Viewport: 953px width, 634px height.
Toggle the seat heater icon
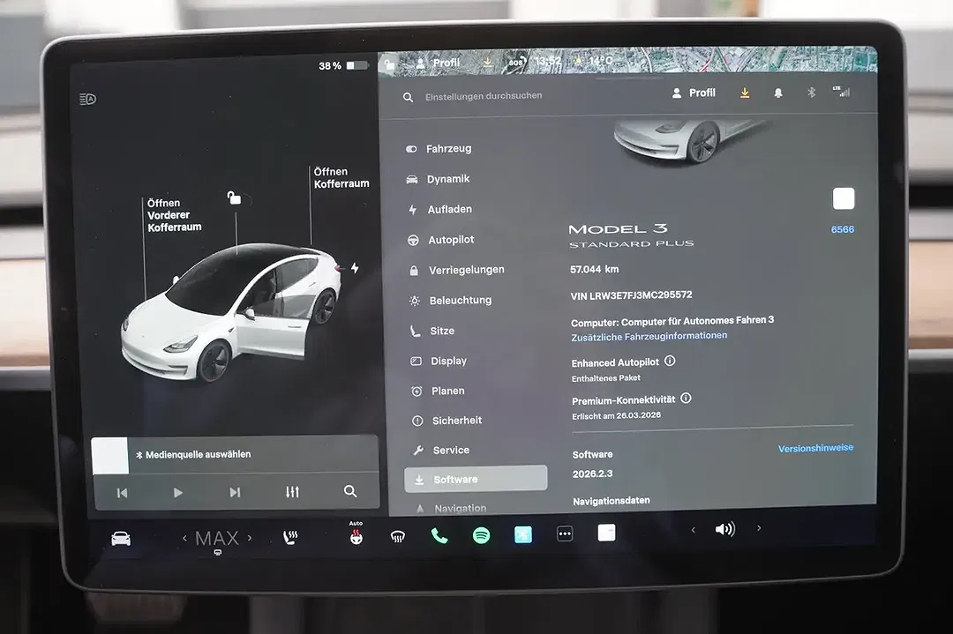(x=290, y=537)
